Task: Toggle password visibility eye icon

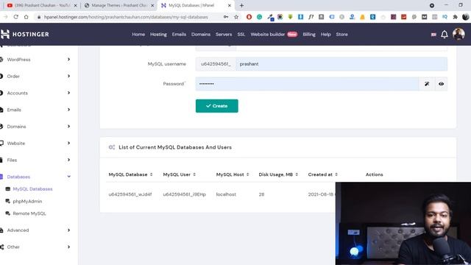Action: click(441, 84)
